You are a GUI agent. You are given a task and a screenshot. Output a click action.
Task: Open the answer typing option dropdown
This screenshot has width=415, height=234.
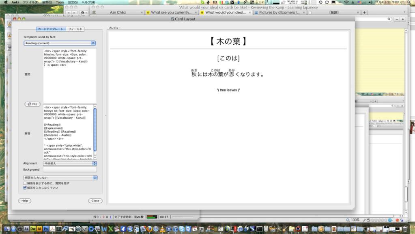(60, 178)
